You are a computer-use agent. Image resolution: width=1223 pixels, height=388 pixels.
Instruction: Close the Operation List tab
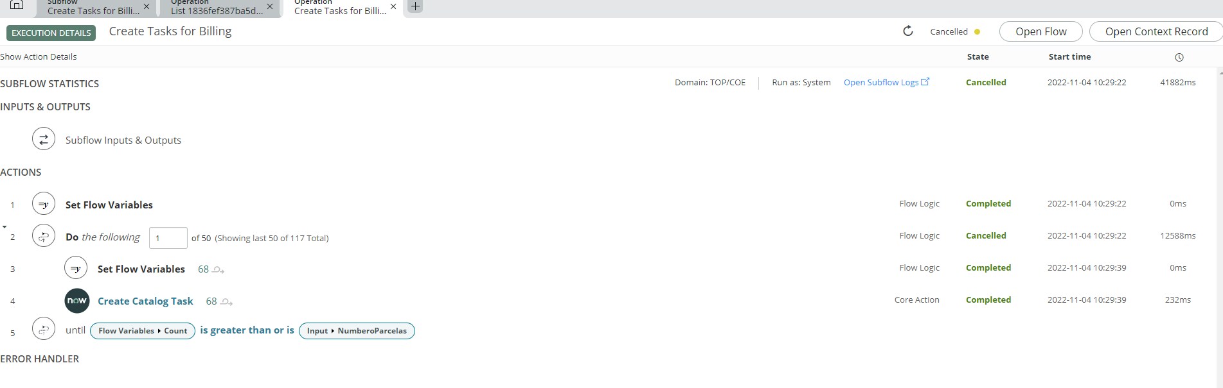tap(270, 6)
